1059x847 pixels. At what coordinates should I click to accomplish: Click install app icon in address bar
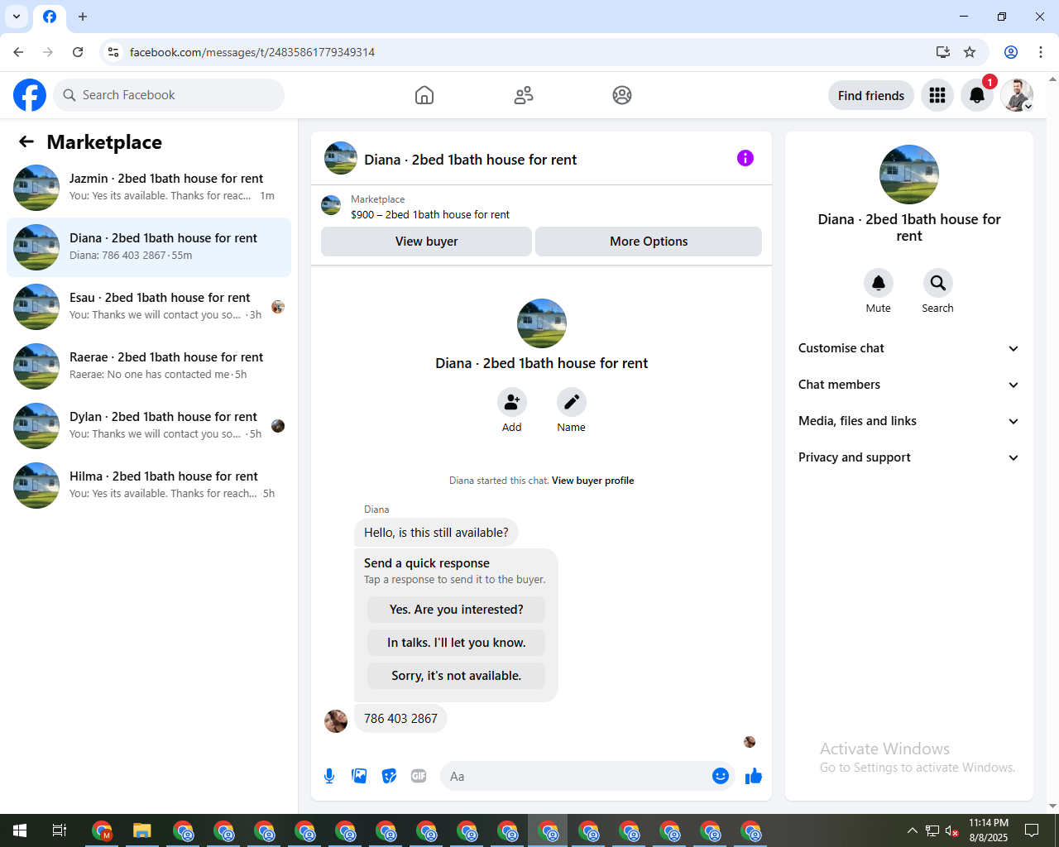coord(942,52)
